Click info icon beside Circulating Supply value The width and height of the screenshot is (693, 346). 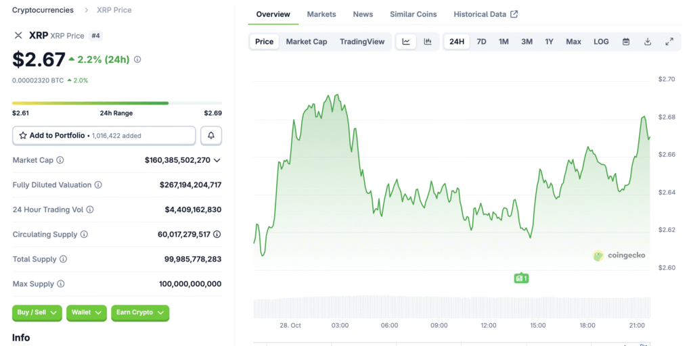point(217,234)
